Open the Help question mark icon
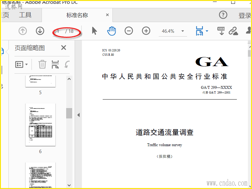 coord(223,15)
